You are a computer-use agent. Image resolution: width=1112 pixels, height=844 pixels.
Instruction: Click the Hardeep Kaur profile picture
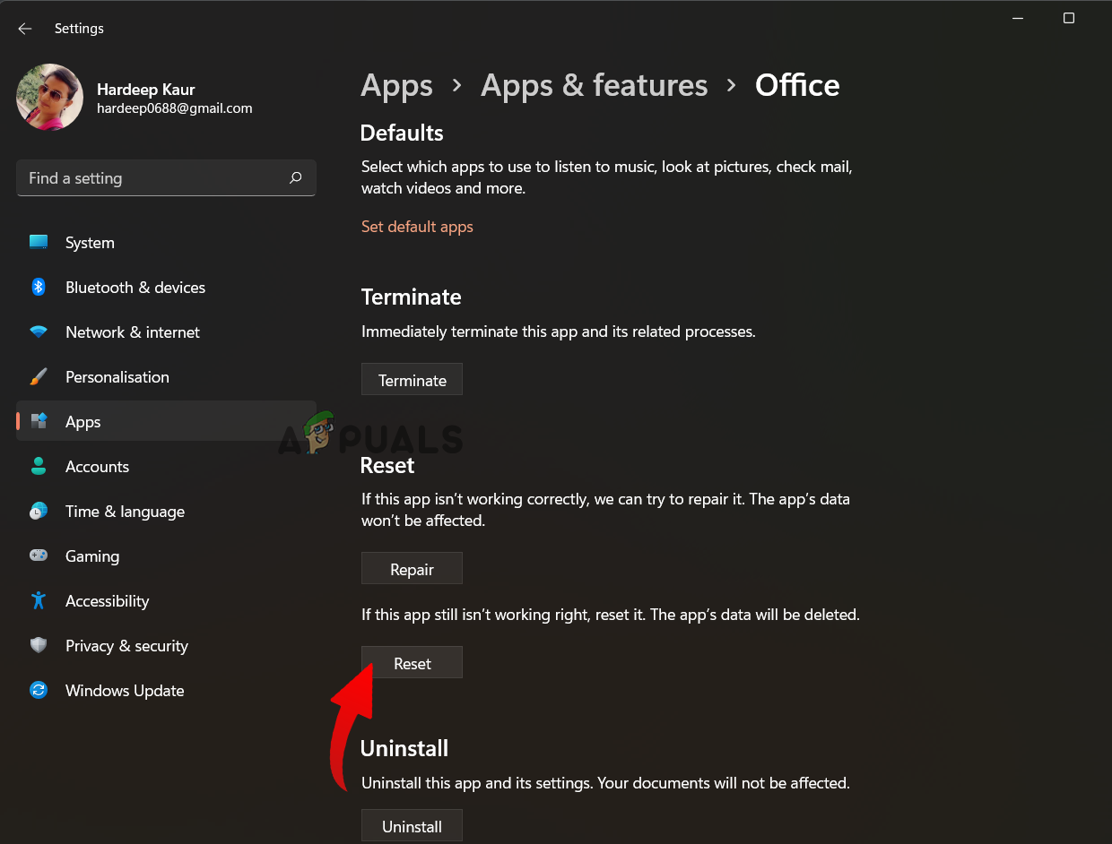(49, 98)
